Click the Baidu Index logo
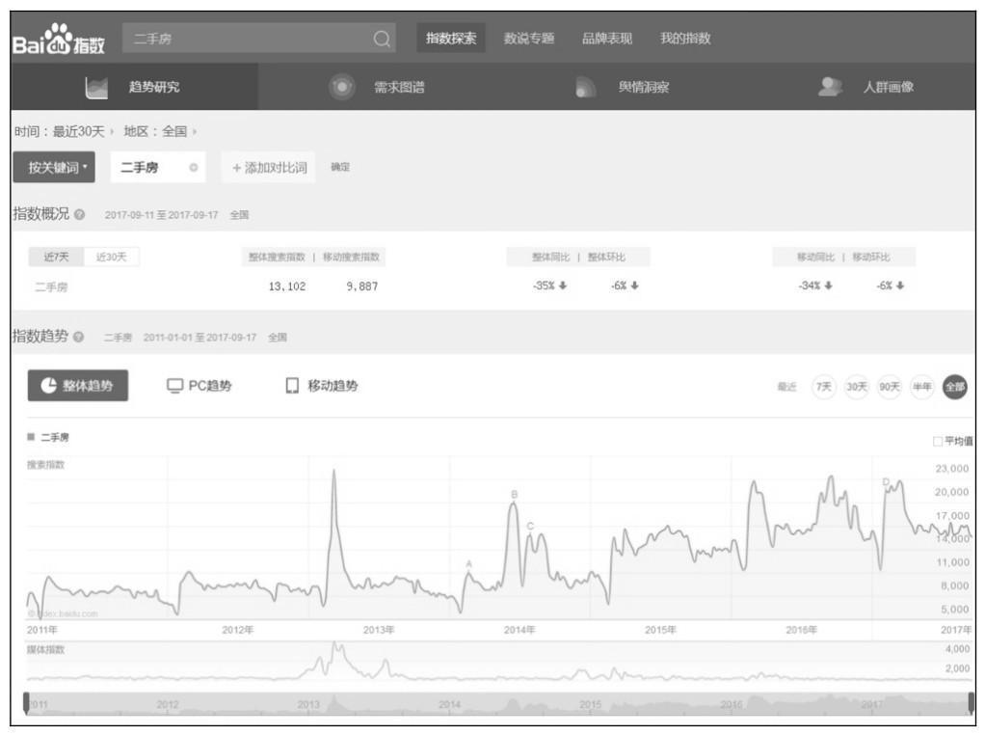The height and width of the screenshot is (735, 985). pyautogui.click(x=59, y=39)
